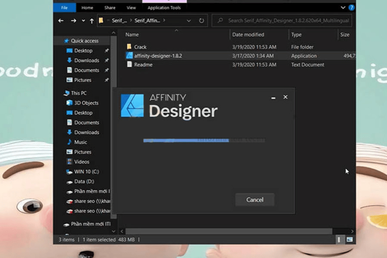Switch to large icons view in status bar
The height and width of the screenshot is (258, 387).
350,239
